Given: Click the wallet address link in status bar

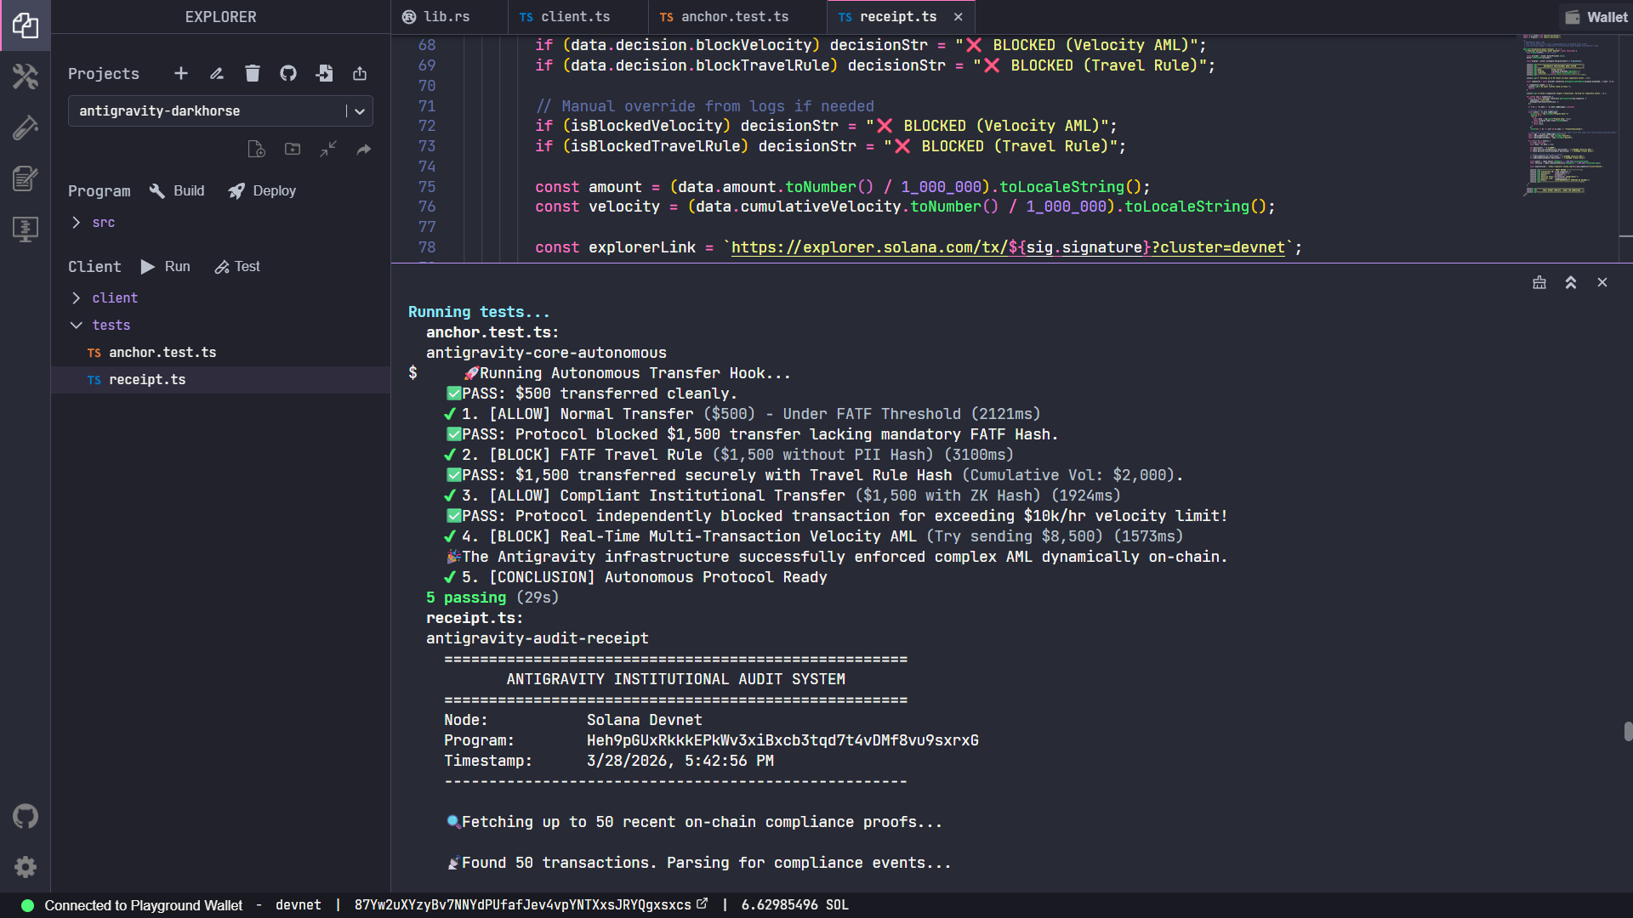Looking at the screenshot, I should pos(523,905).
